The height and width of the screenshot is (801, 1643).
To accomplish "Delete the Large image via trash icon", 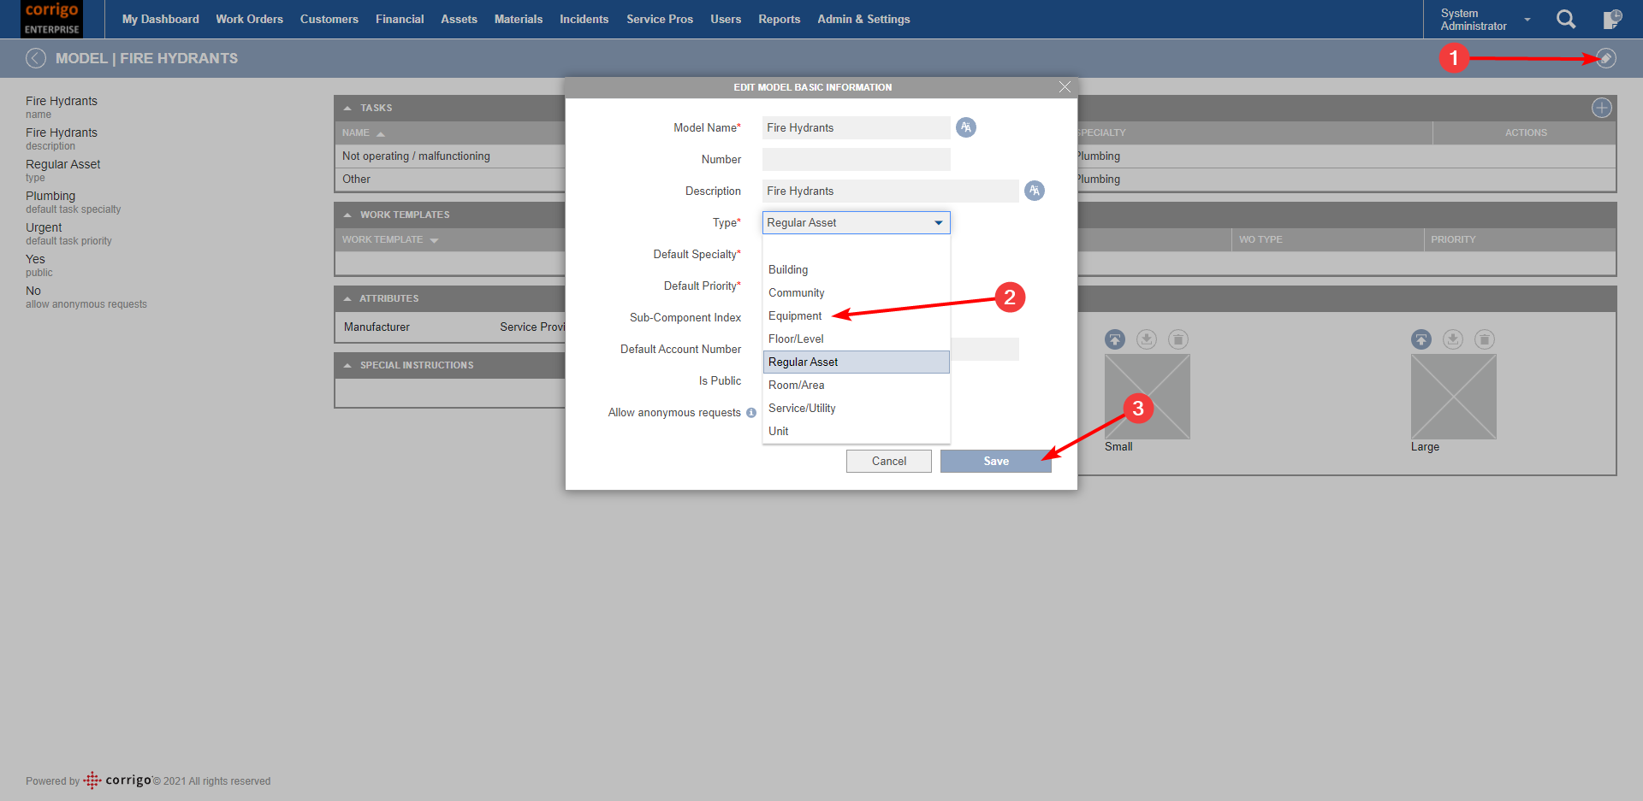I will pyautogui.click(x=1485, y=339).
